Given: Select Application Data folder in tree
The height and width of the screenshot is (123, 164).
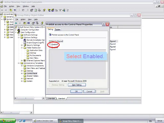Looking at the screenshot, I should pyautogui.click(x=36, y=50).
